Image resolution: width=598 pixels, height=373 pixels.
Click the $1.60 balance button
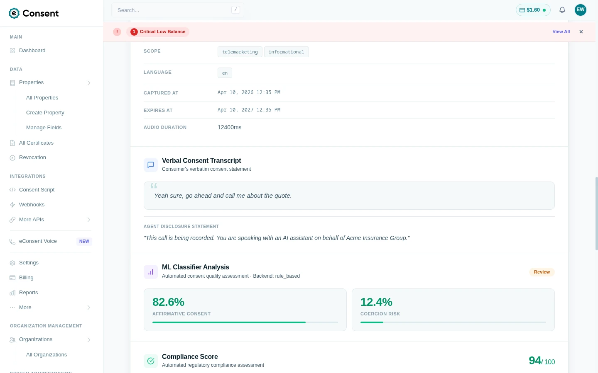point(533,10)
